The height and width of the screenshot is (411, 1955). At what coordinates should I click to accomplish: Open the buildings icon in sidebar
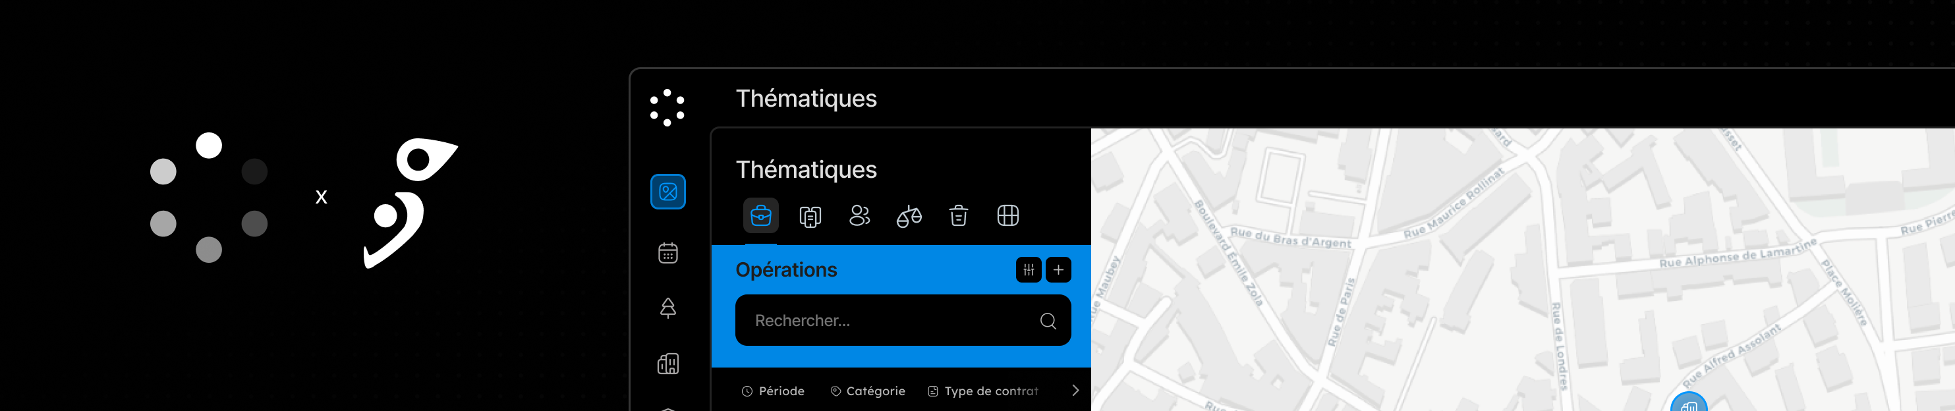pos(668,364)
